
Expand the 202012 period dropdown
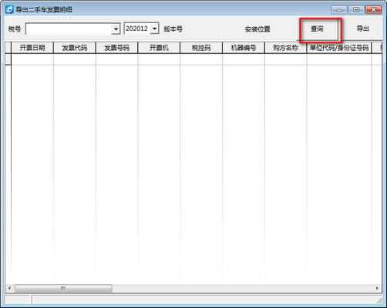point(155,28)
